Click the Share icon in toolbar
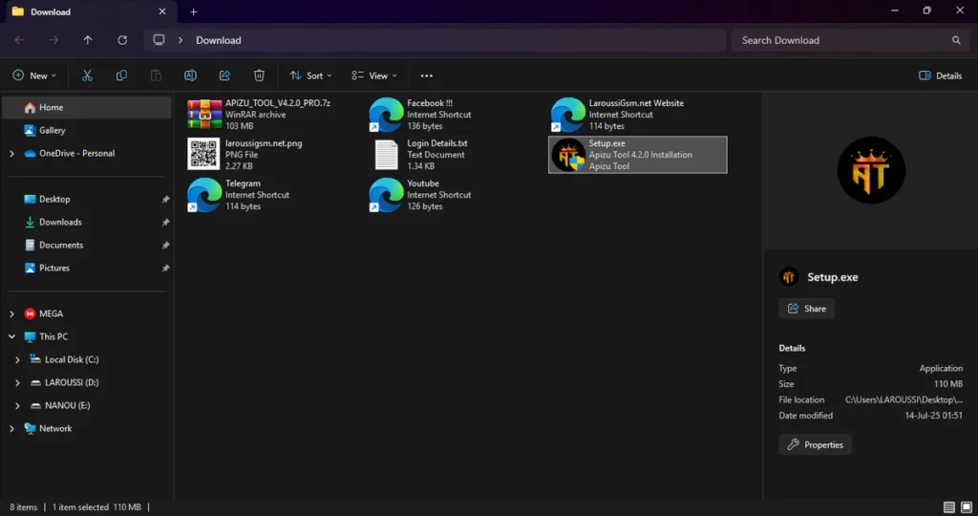Screen dimensions: 978x516 (224, 75)
